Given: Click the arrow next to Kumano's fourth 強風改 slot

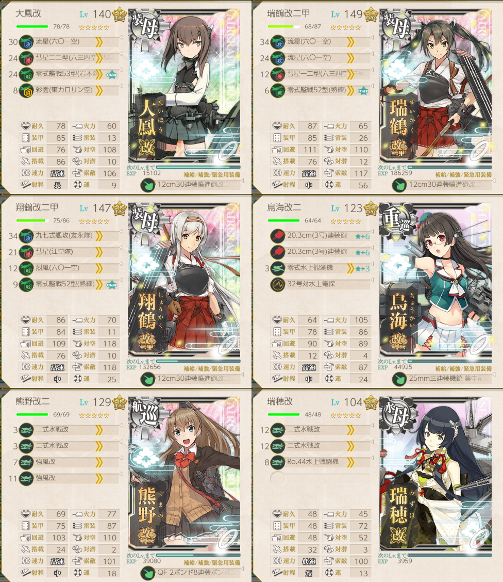Looking at the screenshot, I should pyautogui.click(x=121, y=474).
